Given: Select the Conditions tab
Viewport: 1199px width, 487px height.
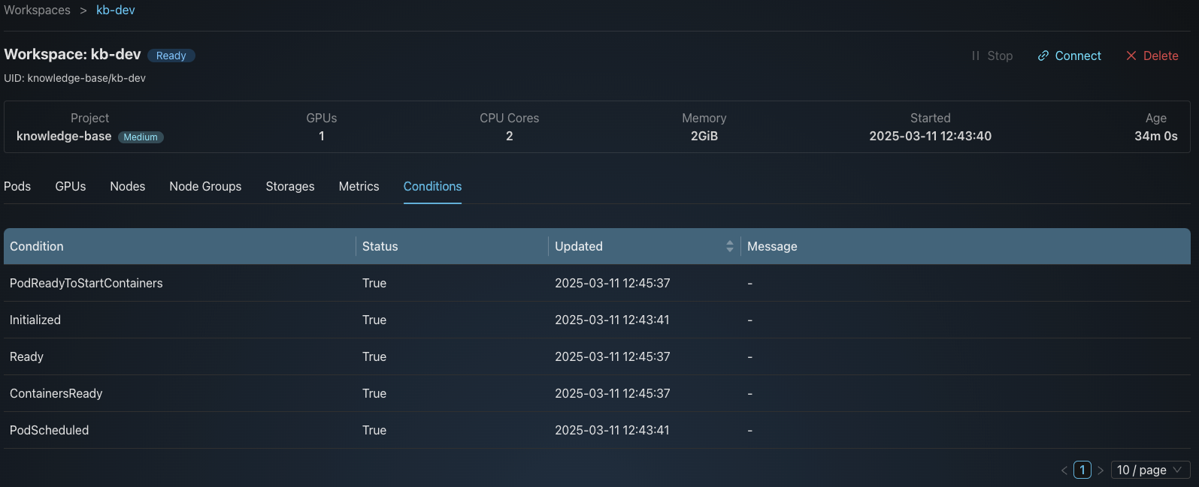Looking at the screenshot, I should [x=432, y=186].
